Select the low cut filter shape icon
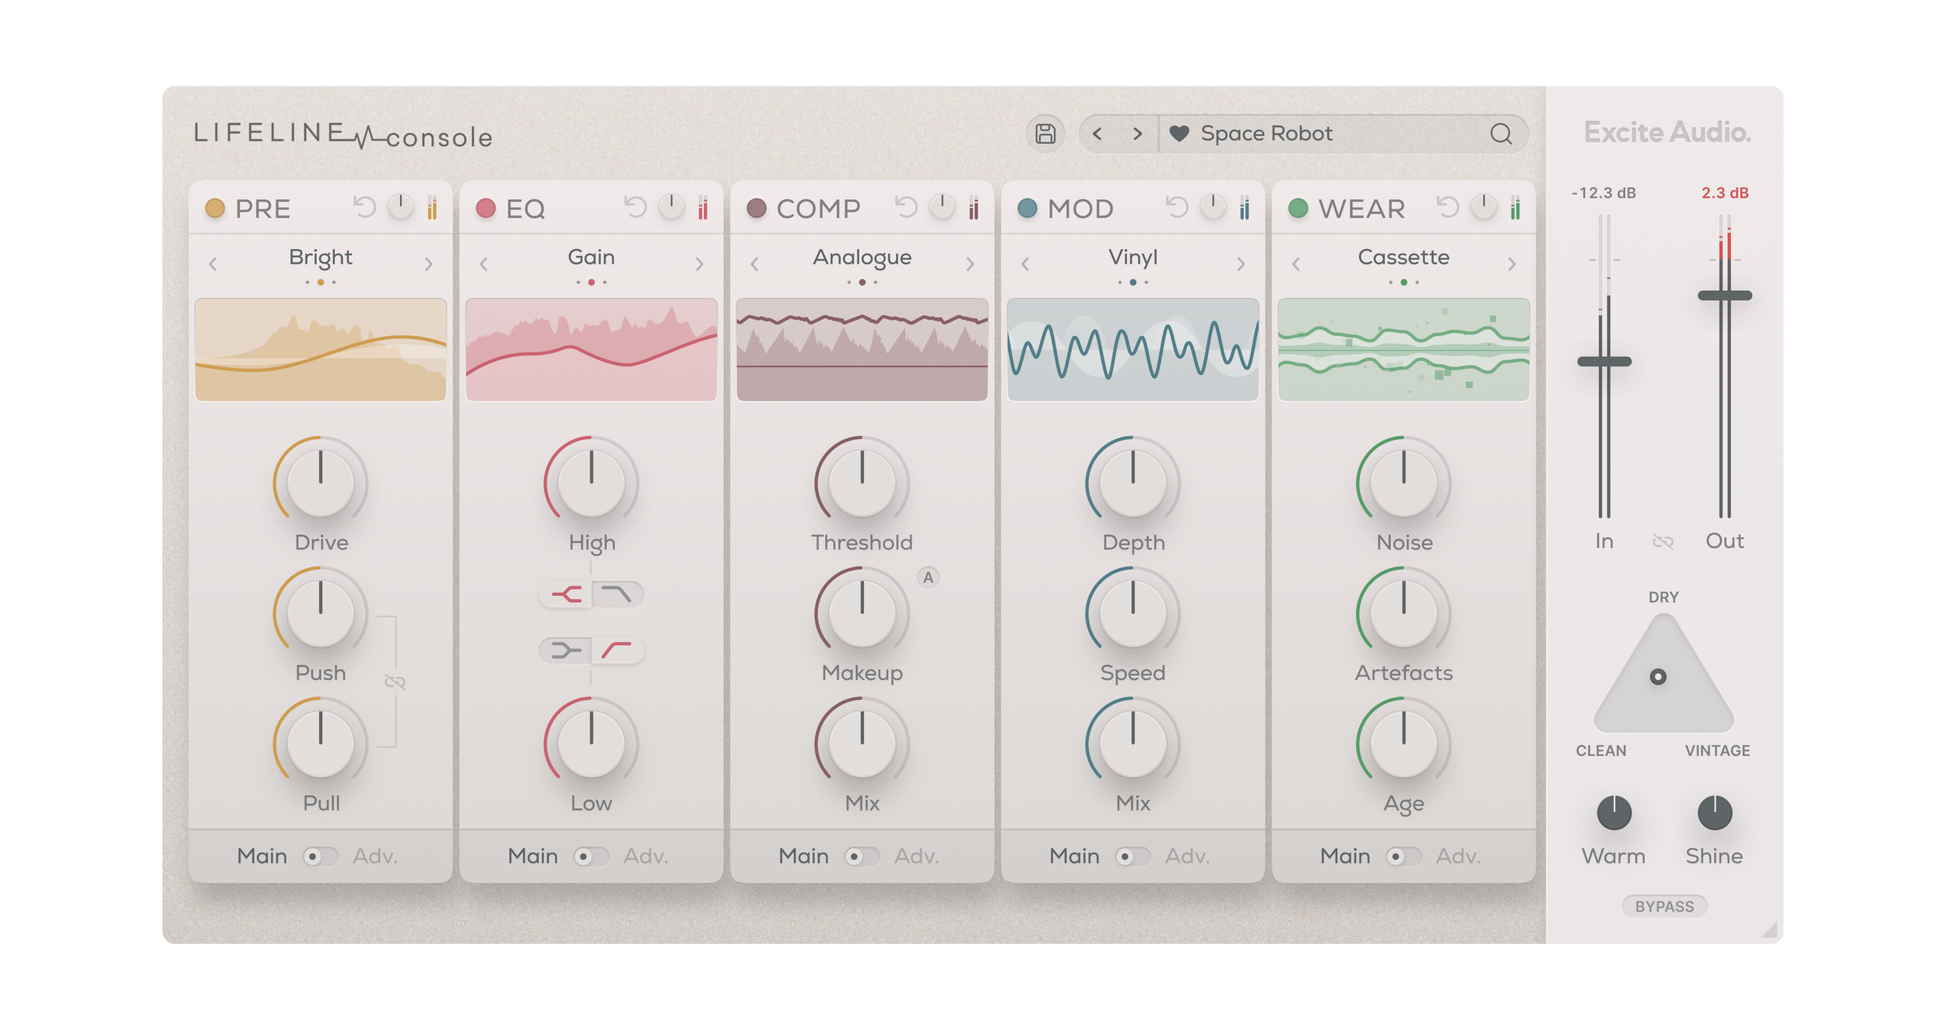1946x1030 pixels. coord(617,650)
